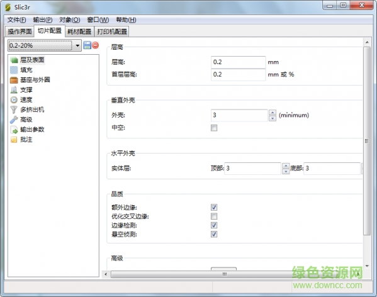Click the 速度 clock icon
Image resolution: width=377 pixels, height=297 pixels.
(x=14, y=99)
